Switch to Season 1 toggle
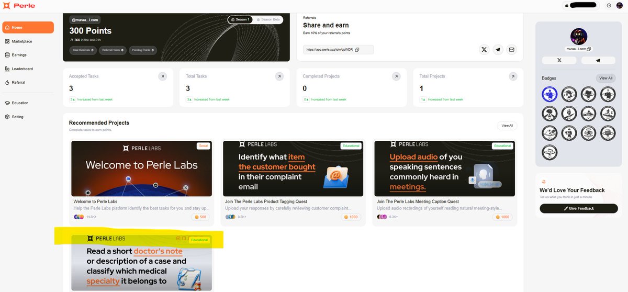Viewport: 628px width, 292px height. coord(240,19)
